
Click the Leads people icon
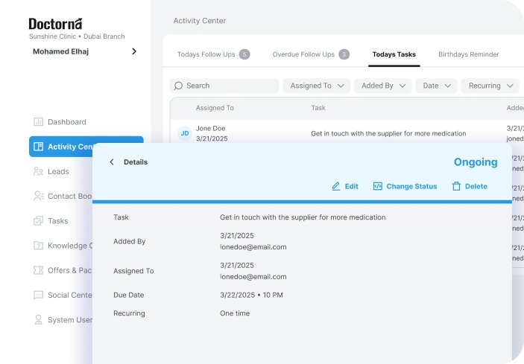coord(38,171)
